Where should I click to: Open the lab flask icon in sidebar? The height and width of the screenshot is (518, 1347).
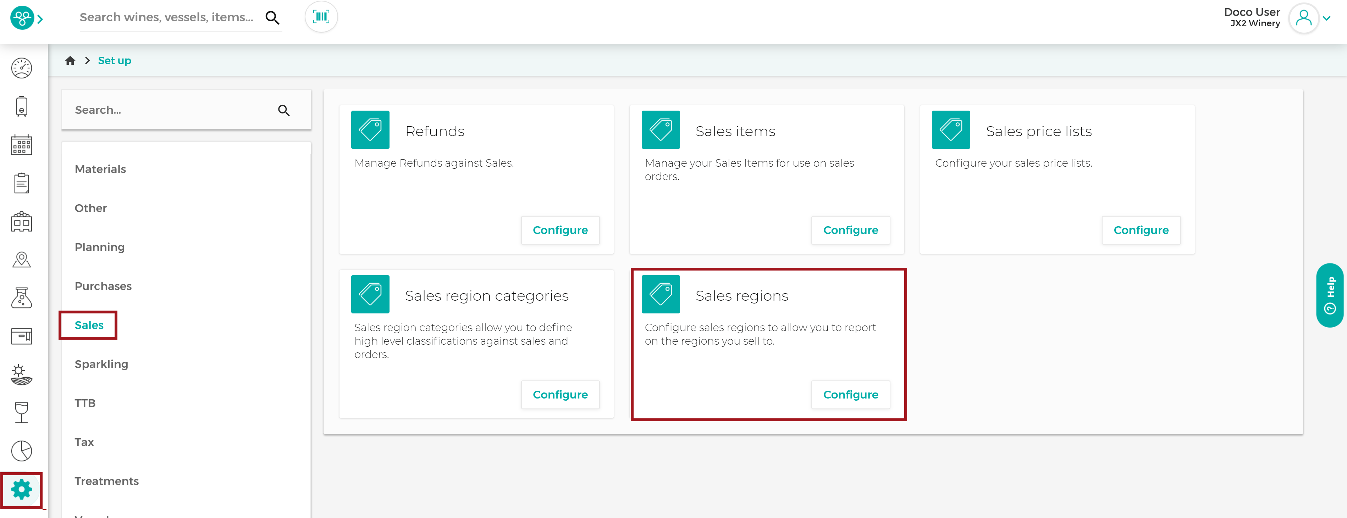[21, 298]
